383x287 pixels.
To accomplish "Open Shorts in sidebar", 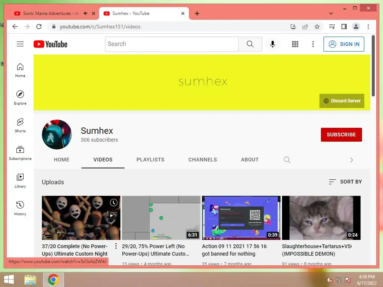I will 20,126.
